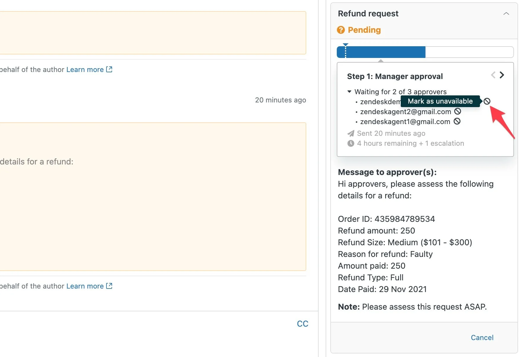Click the Order ID: 435984789534 line
Screen dimensions: 521x357
point(386,219)
